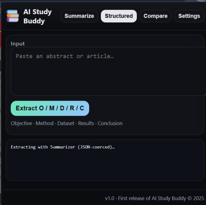Select the Structured tab
The image size is (206, 205).
tap(119, 16)
